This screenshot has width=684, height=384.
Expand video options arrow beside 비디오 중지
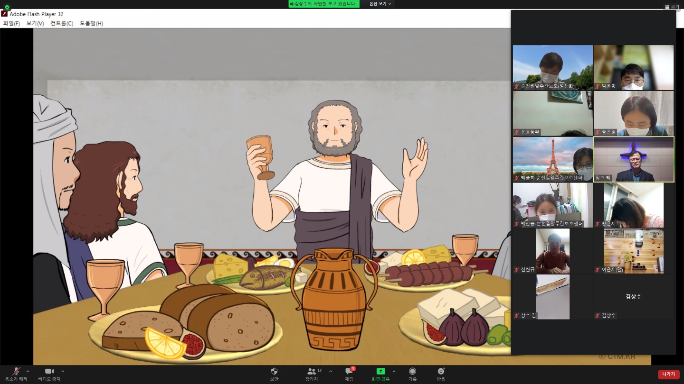click(62, 371)
